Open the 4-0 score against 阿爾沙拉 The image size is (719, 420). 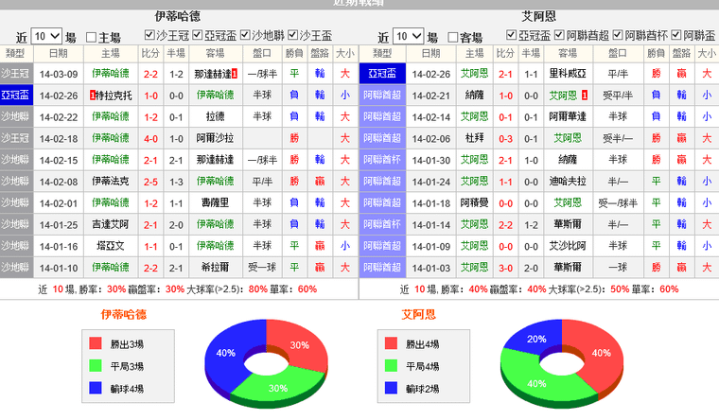point(150,138)
